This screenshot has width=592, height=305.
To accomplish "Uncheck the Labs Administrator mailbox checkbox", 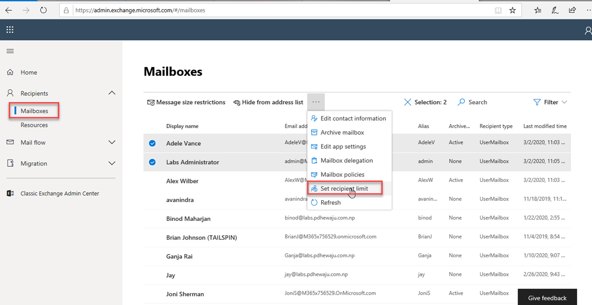I will point(152,162).
